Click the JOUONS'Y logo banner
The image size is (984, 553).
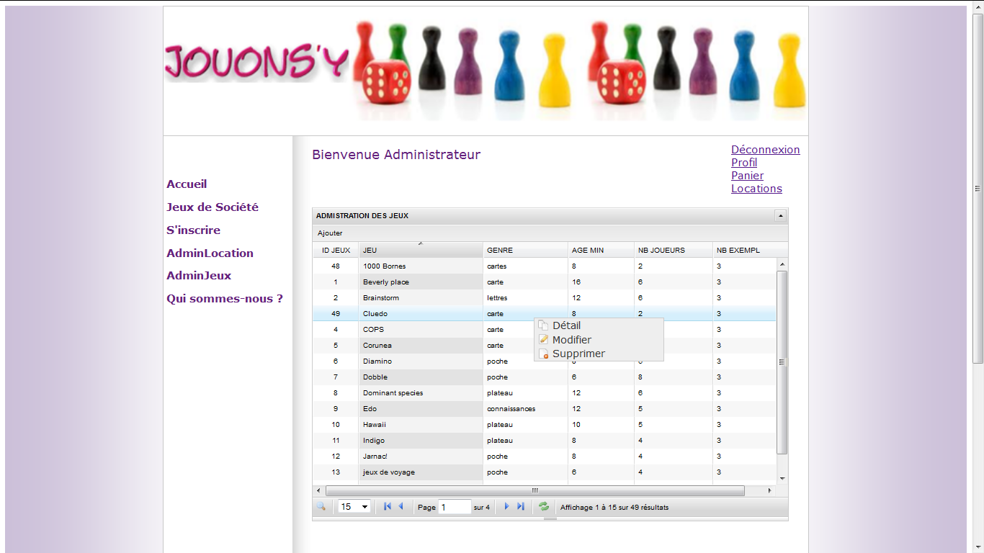[x=486, y=71]
